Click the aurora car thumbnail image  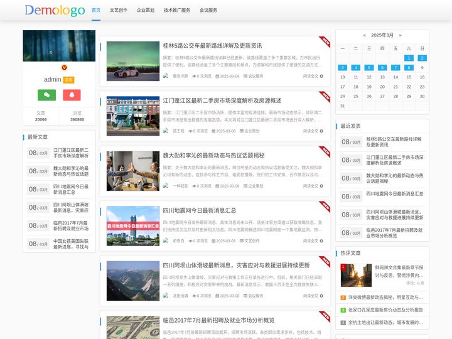coord(133,61)
